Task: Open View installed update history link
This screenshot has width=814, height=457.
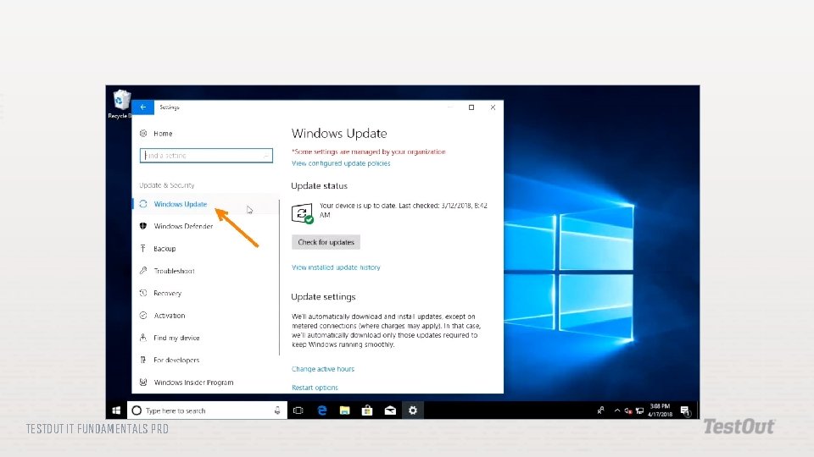Action: 336,267
